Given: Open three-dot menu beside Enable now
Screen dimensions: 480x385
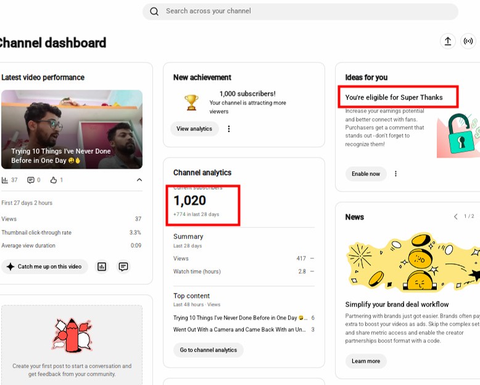Looking at the screenshot, I should [395, 174].
